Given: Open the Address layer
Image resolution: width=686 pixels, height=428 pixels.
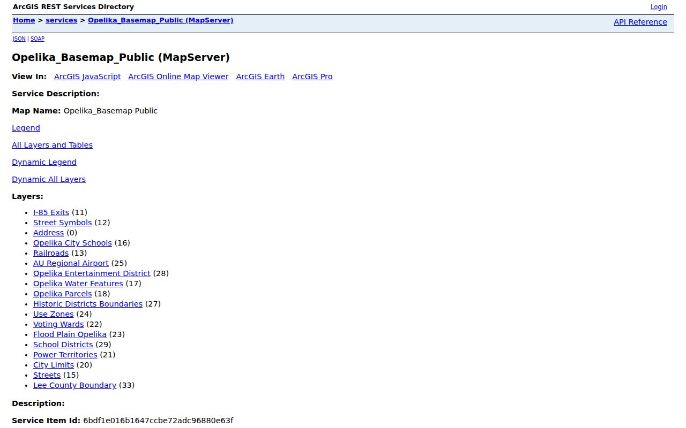Looking at the screenshot, I should click(x=48, y=233).
